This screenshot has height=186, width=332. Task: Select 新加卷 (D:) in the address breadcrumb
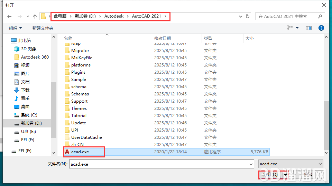tap(85, 16)
